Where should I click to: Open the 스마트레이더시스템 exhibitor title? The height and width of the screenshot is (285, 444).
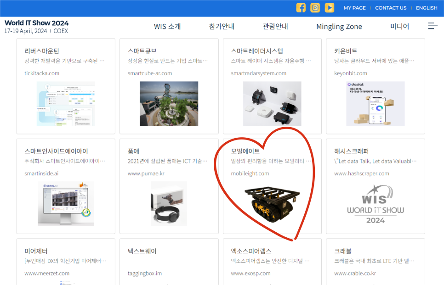click(x=257, y=51)
